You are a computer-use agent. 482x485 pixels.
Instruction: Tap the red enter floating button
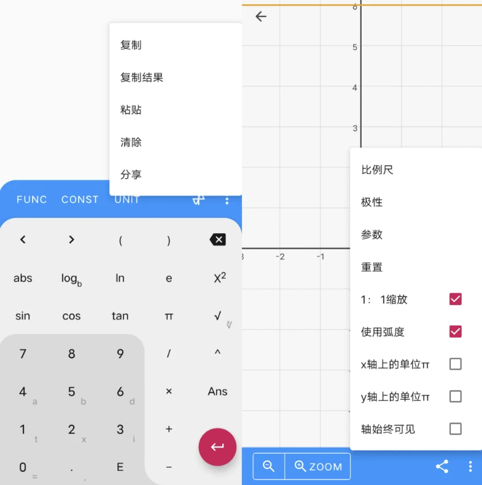[x=217, y=447]
